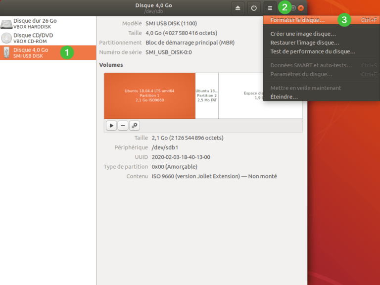Select the USB stick icon for Disque 4,0 Go
380x285 pixels.
[6, 52]
